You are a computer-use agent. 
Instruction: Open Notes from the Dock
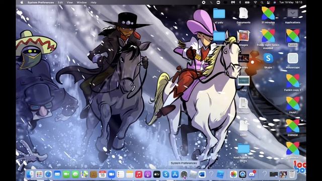click(130, 174)
